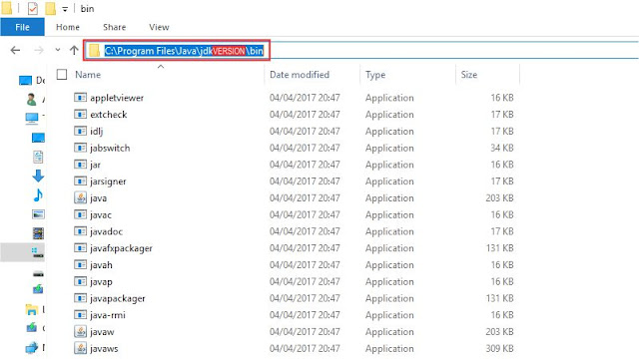The width and height of the screenshot is (639, 359).
Task: Select the javaws application icon
Action: pyautogui.click(x=80, y=348)
